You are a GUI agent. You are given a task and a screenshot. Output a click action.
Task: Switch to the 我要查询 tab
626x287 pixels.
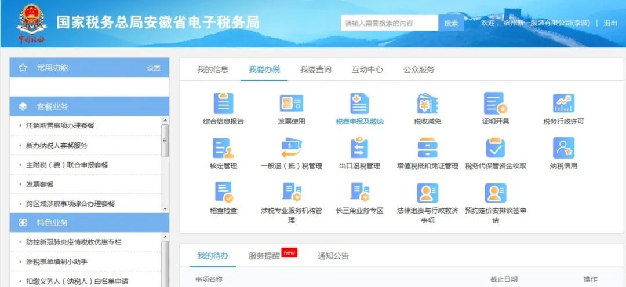point(316,70)
